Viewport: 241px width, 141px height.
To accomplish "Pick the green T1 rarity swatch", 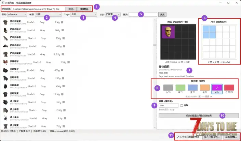I will click(180, 88).
